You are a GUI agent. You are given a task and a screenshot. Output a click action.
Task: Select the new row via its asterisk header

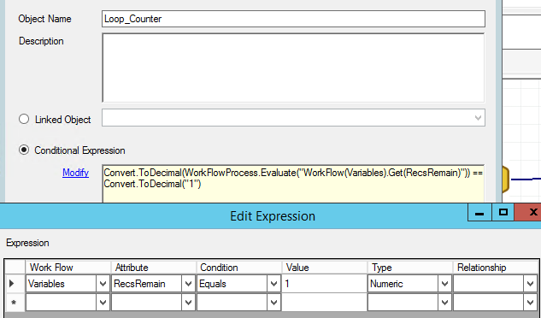coord(15,303)
